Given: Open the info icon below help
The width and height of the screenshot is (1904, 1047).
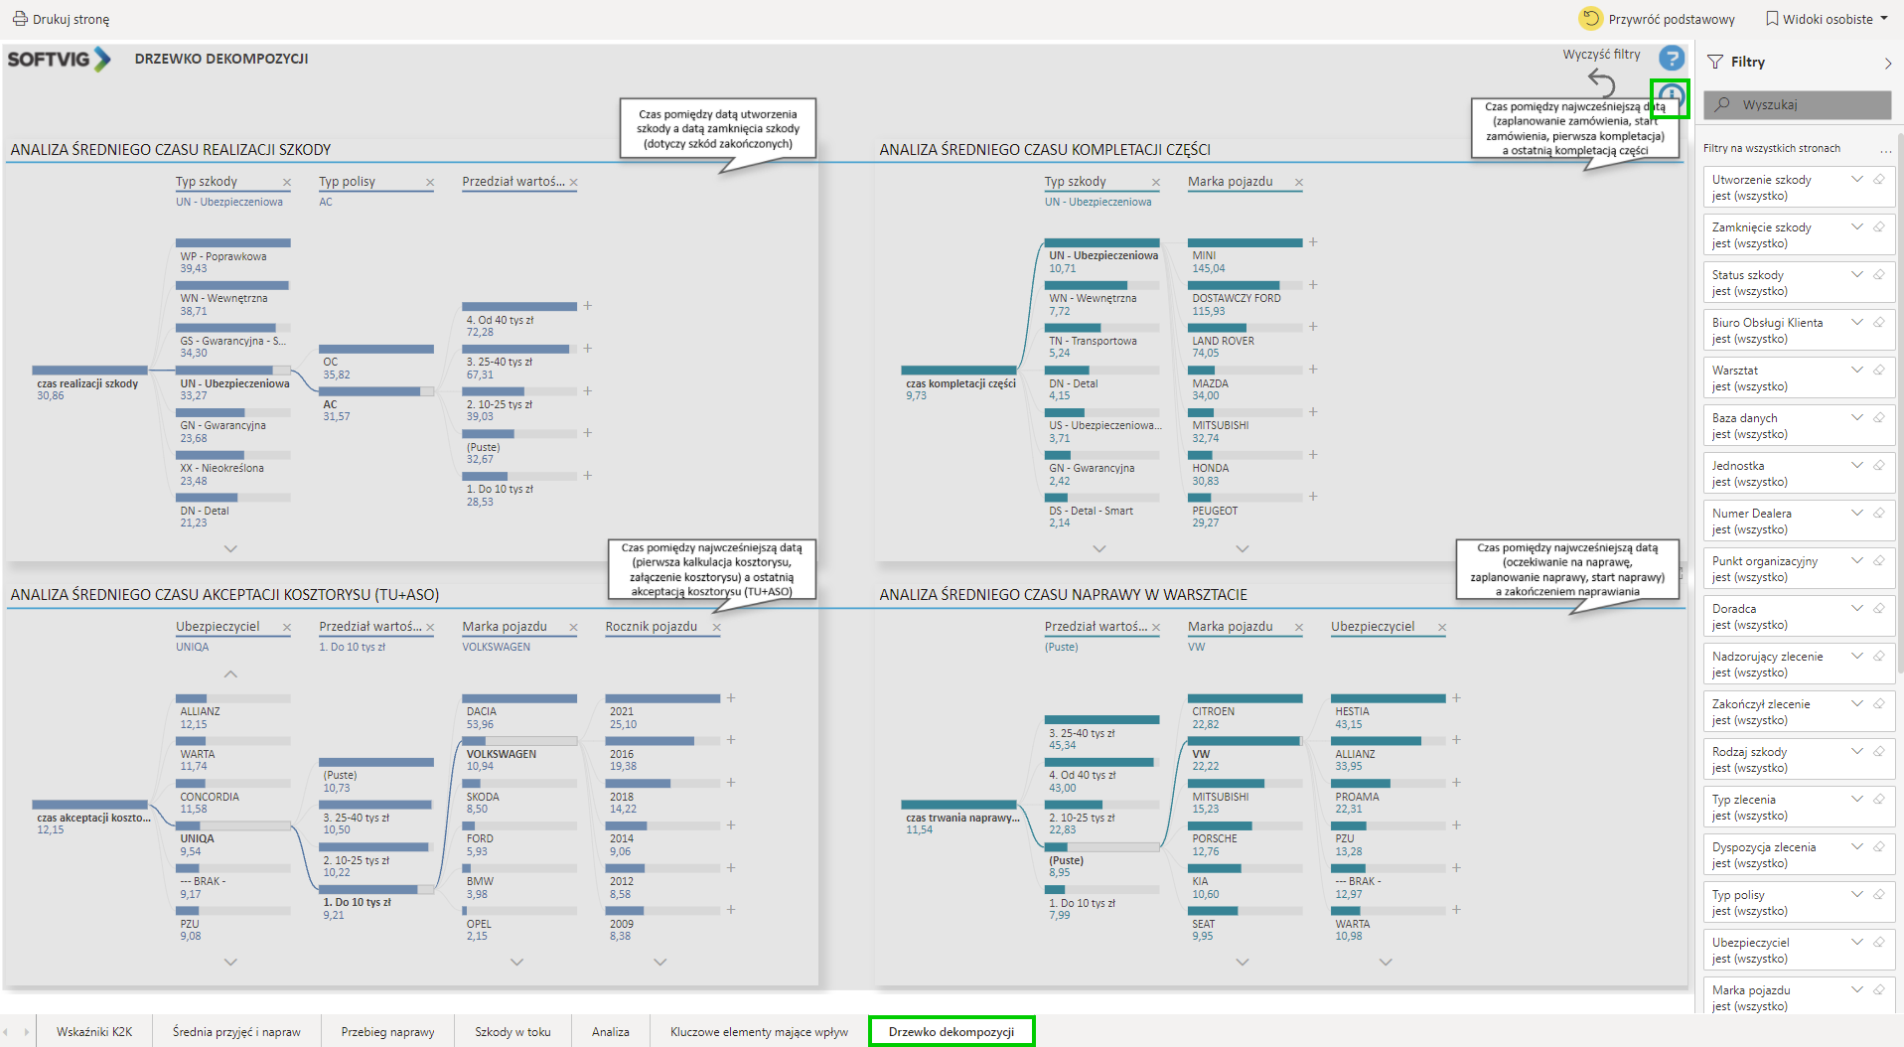Looking at the screenshot, I should coord(1671,97).
